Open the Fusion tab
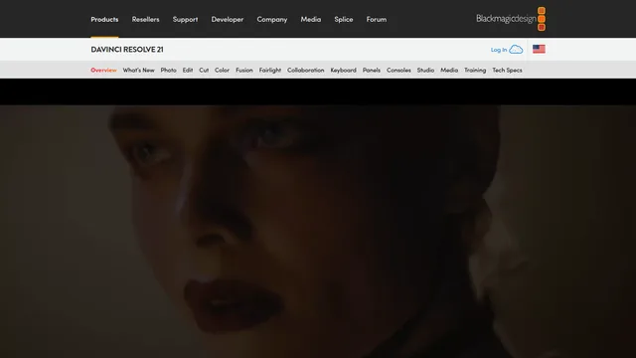This screenshot has width=636, height=358. click(244, 71)
